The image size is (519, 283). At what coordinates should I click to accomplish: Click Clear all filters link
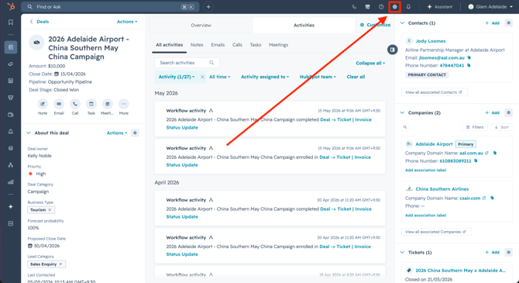coord(356,77)
